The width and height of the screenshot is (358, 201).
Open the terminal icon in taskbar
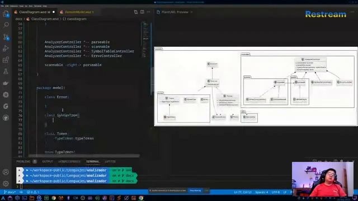pos(25,198)
